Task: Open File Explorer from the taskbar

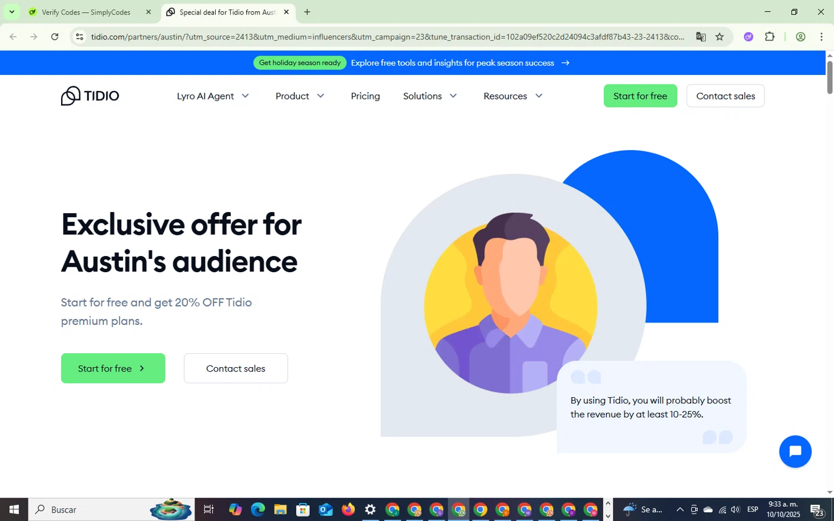Action: pos(280,509)
